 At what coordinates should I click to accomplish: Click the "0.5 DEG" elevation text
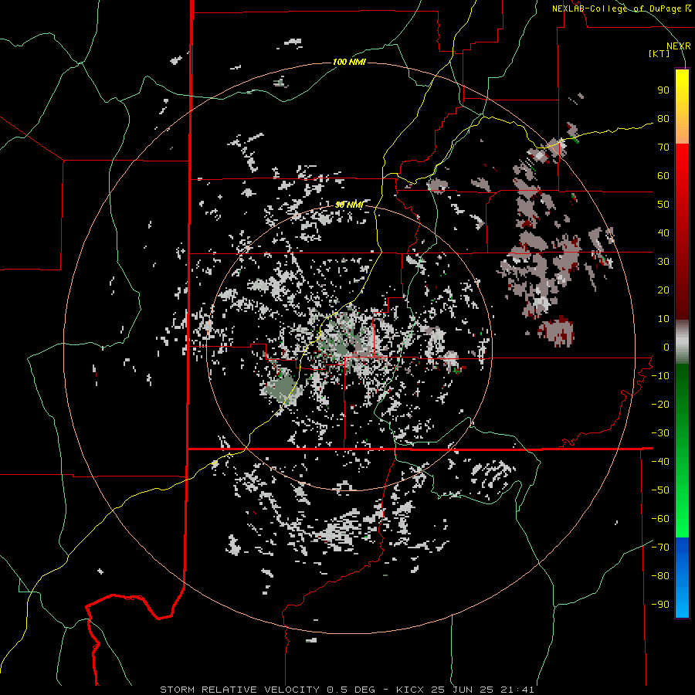click(x=351, y=690)
